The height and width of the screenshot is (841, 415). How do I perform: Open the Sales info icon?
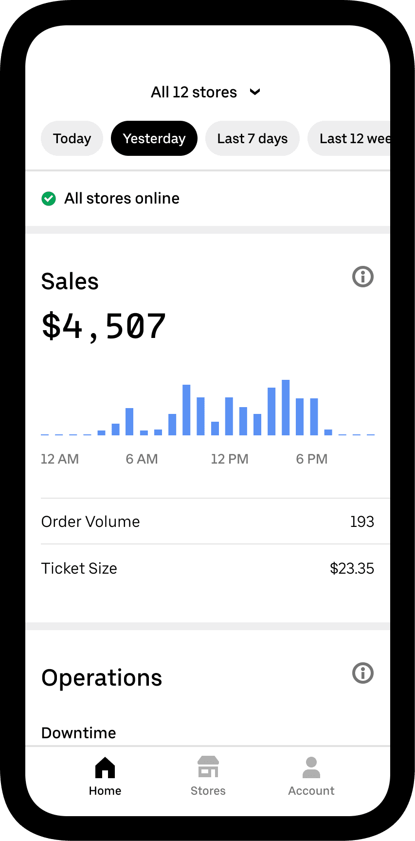click(x=363, y=277)
